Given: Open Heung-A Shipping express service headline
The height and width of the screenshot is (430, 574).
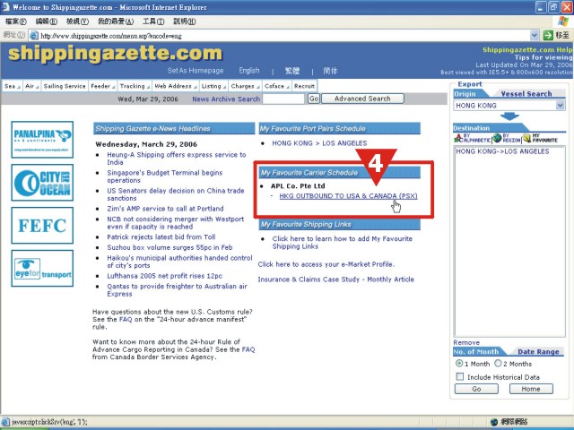Looking at the screenshot, I should point(177,159).
